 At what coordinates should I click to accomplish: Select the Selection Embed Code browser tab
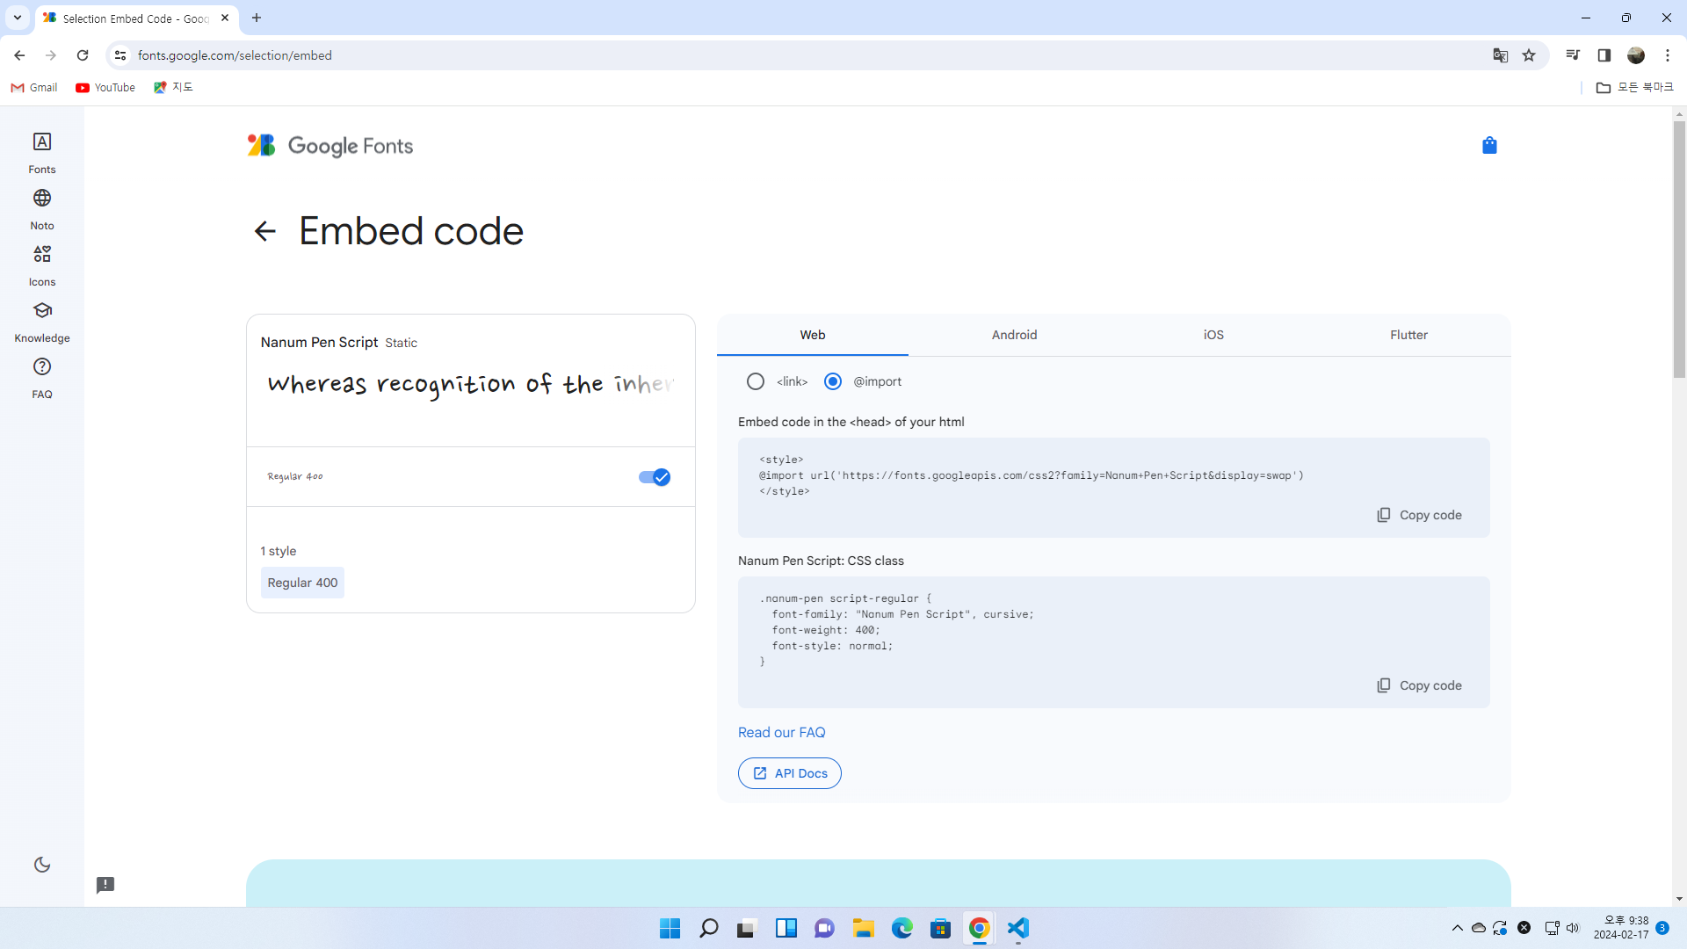click(x=136, y=18)
